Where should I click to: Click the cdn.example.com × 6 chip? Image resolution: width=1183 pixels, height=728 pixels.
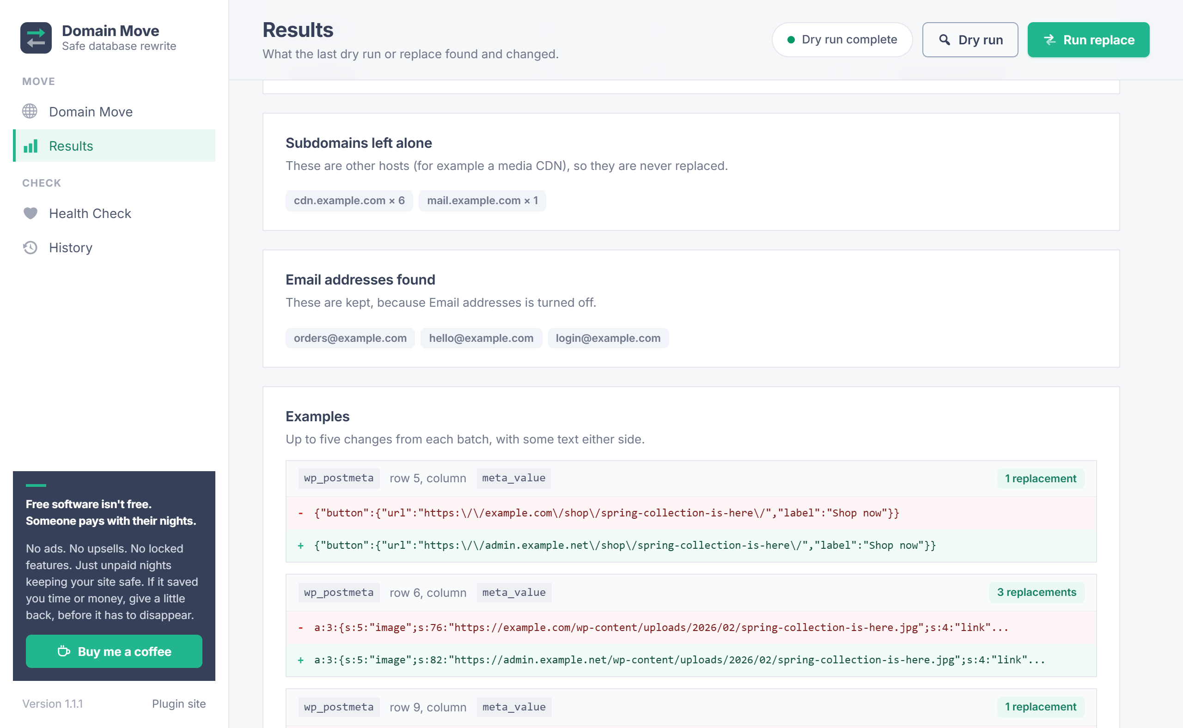(x=349, y=201)
